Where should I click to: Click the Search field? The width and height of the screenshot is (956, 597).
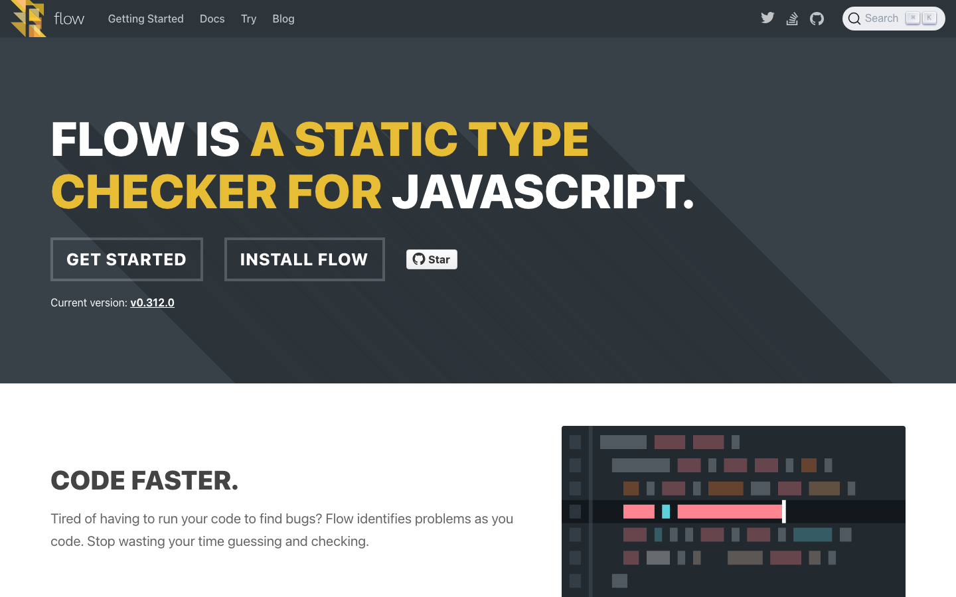point(894,19)
